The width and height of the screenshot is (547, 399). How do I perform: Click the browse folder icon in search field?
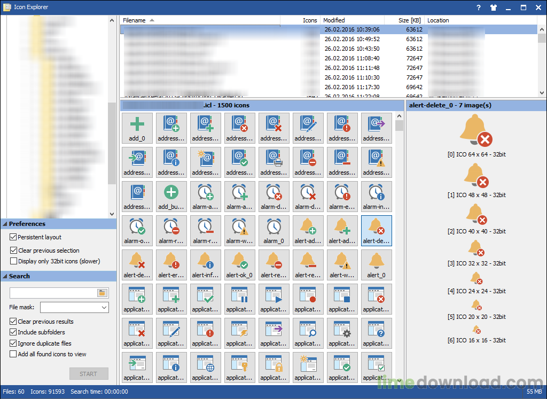102,293
